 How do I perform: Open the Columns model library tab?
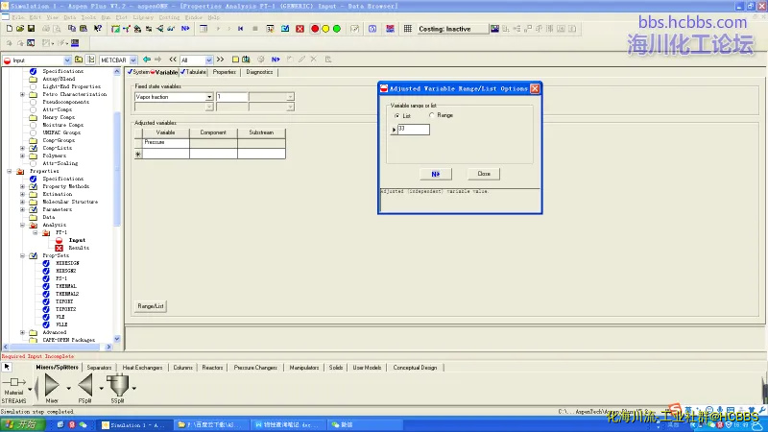(182, 368)
